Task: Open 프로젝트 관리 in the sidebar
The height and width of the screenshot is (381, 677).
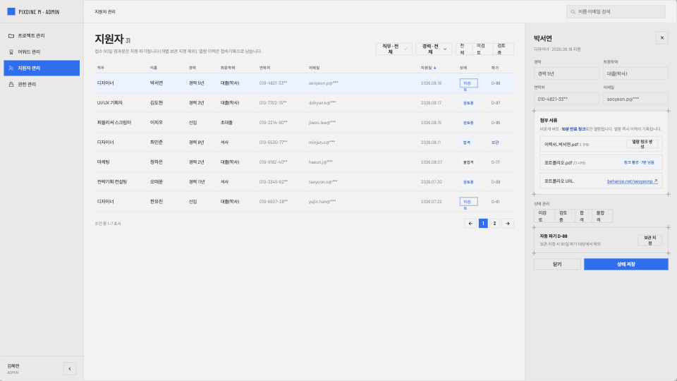Action: pyautogui.click(x=42, y=35)
